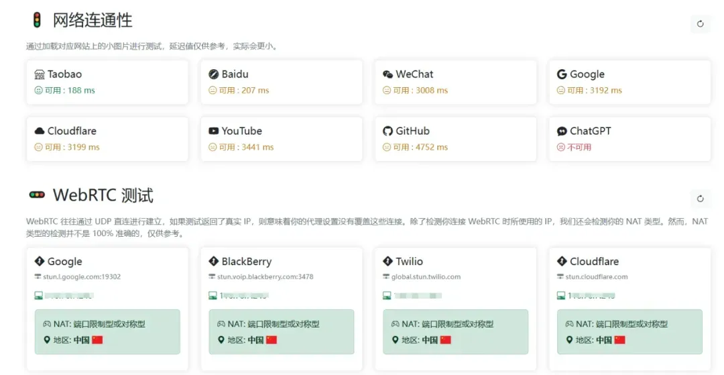The width and height of the screenshot is (724, 375).
Task: Click the Cloudflare cloud icon in connectivity card
Action: (x=40, y=131)
